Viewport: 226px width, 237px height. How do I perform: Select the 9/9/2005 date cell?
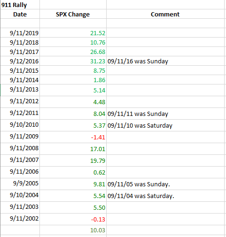(x=20, y=184)
